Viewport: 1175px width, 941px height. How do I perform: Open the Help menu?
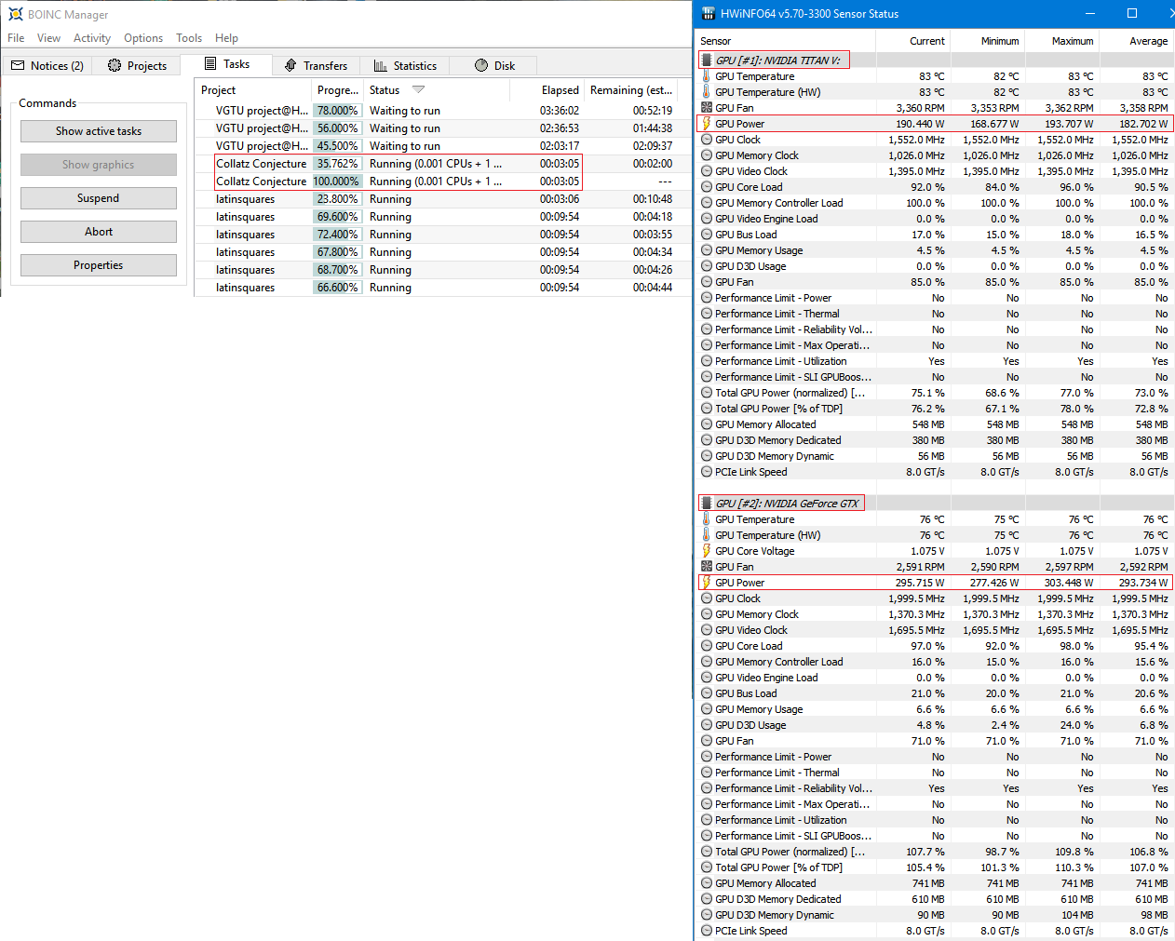coord(226,38)
